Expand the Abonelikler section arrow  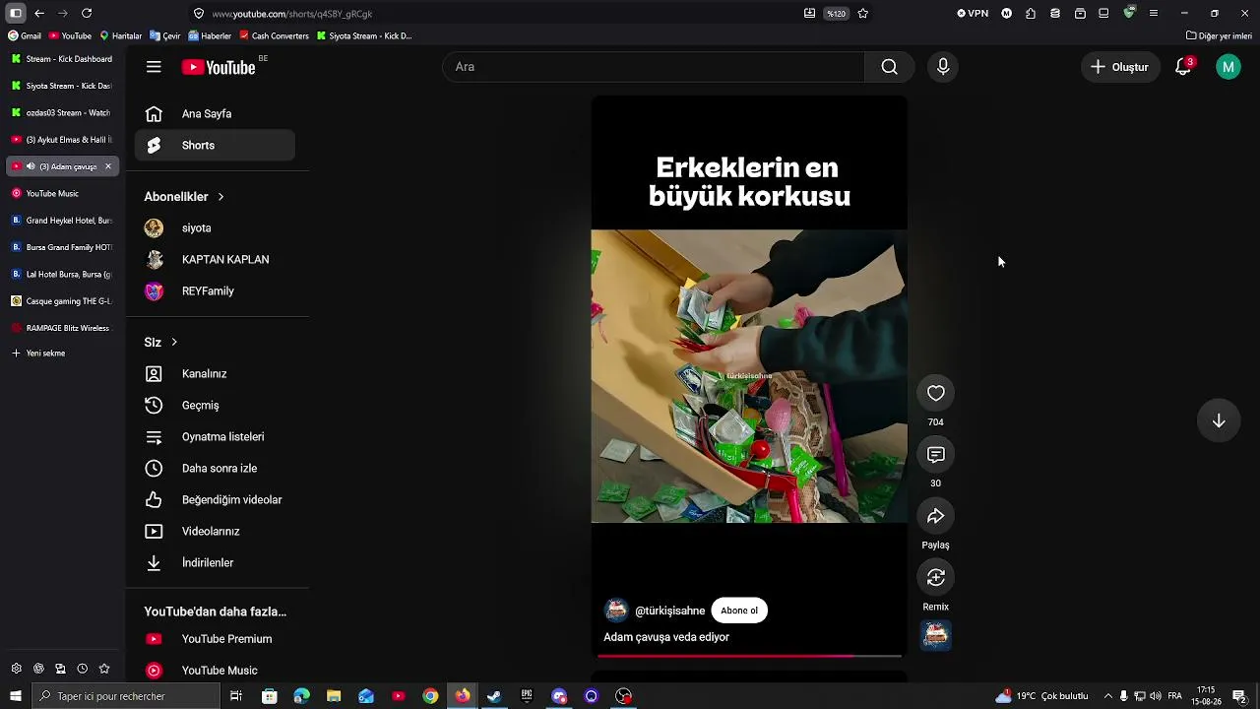click(x=220, y=197)
